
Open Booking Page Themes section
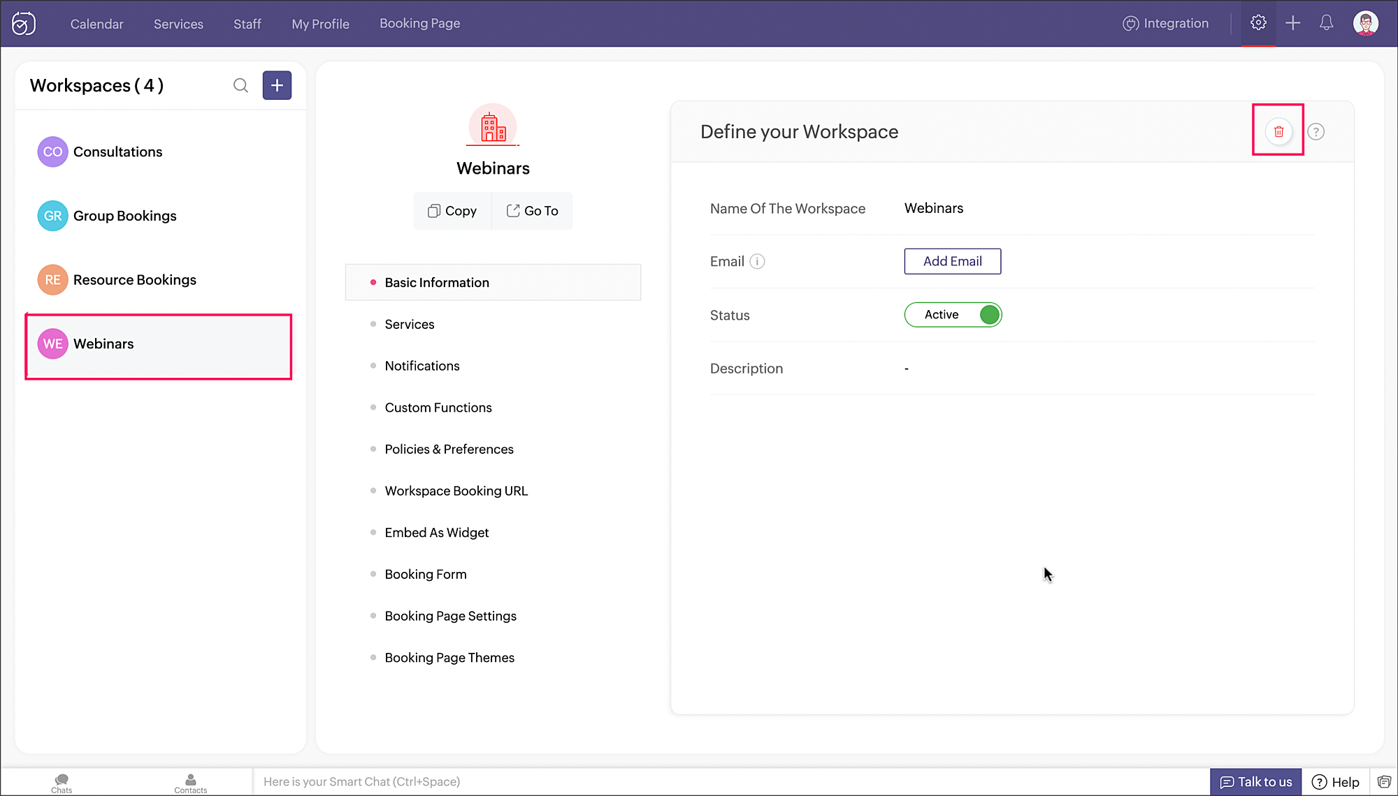point(449,658)
